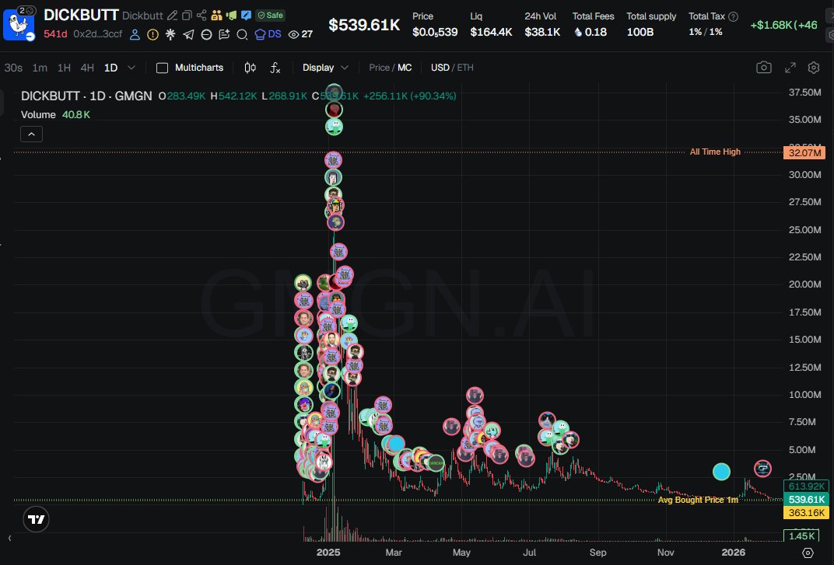Click the white asterisk star icon
834x565 pixels.
(170, 34)
